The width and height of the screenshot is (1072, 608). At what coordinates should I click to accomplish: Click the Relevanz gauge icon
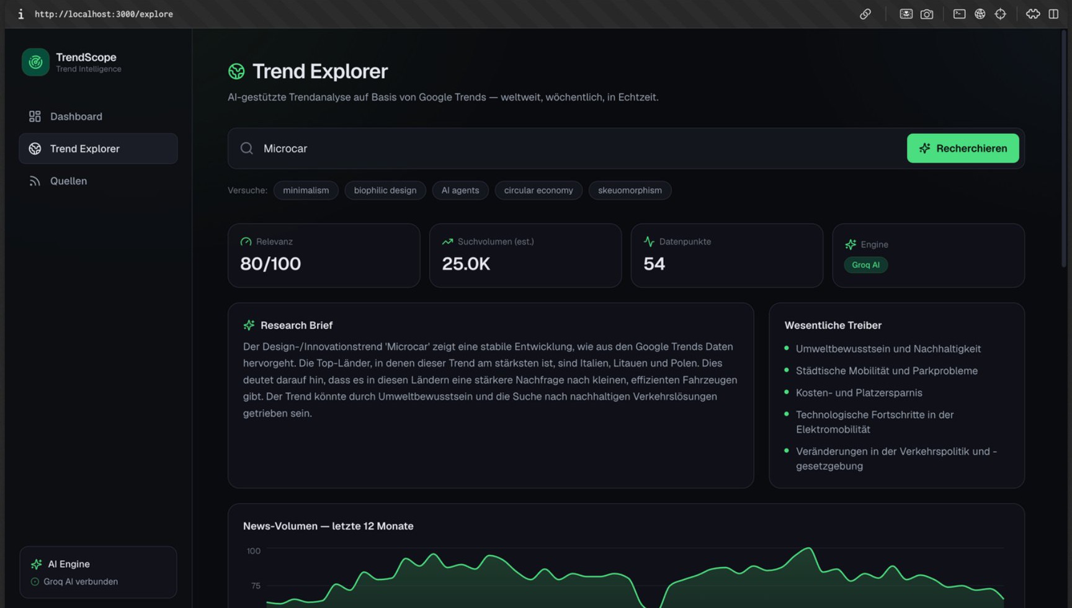[246, 242]
